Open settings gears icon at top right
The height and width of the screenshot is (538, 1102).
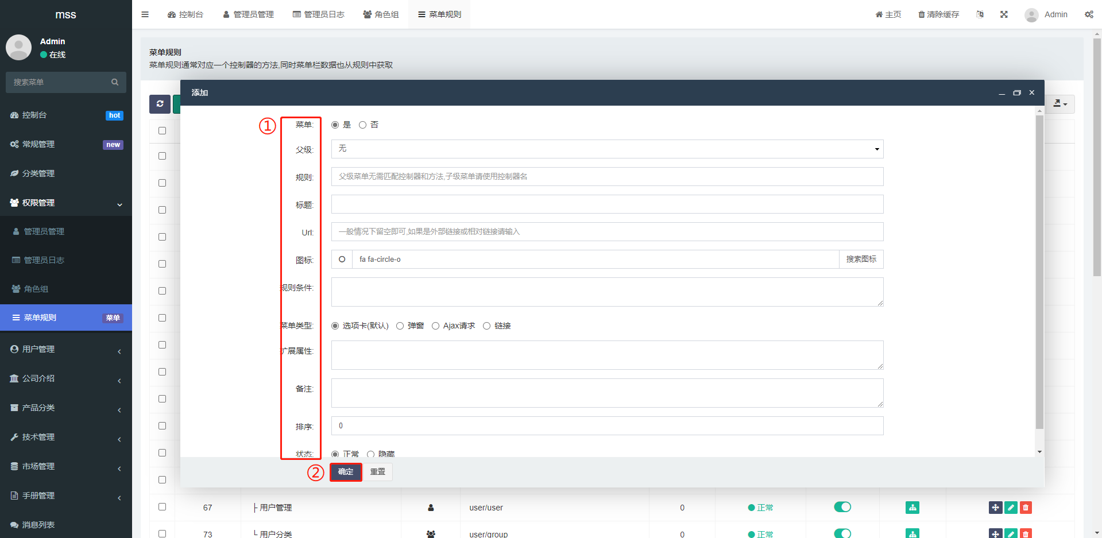pos(1089,14)
